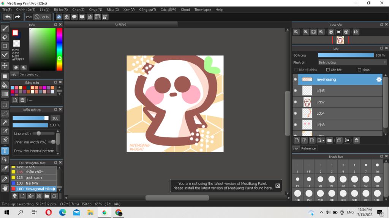
Task: Adjust the Độ trong opacity slider
Action: [346, 55]
